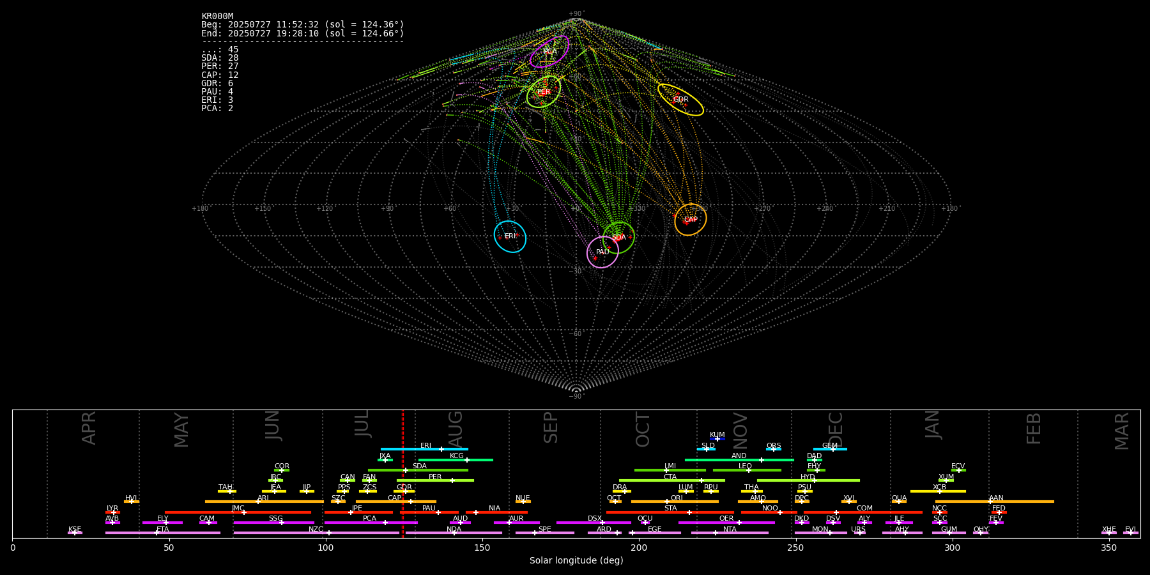Click the PER radiant ellipse on sky map

coord(544,92)
